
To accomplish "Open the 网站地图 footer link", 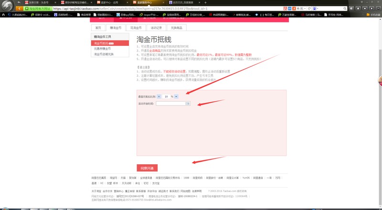I will tap(185, 191).
